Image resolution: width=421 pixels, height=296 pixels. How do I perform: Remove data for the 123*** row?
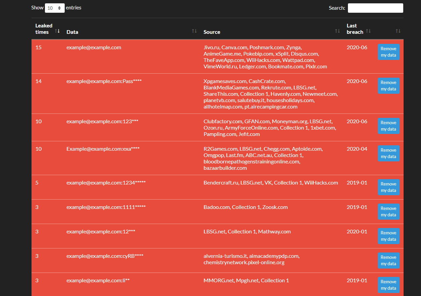[388, 126]
